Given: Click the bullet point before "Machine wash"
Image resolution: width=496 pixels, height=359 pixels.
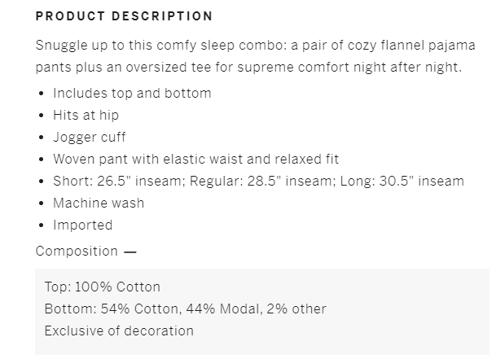Looking at the screenshot, I should [x=42, y=203].
